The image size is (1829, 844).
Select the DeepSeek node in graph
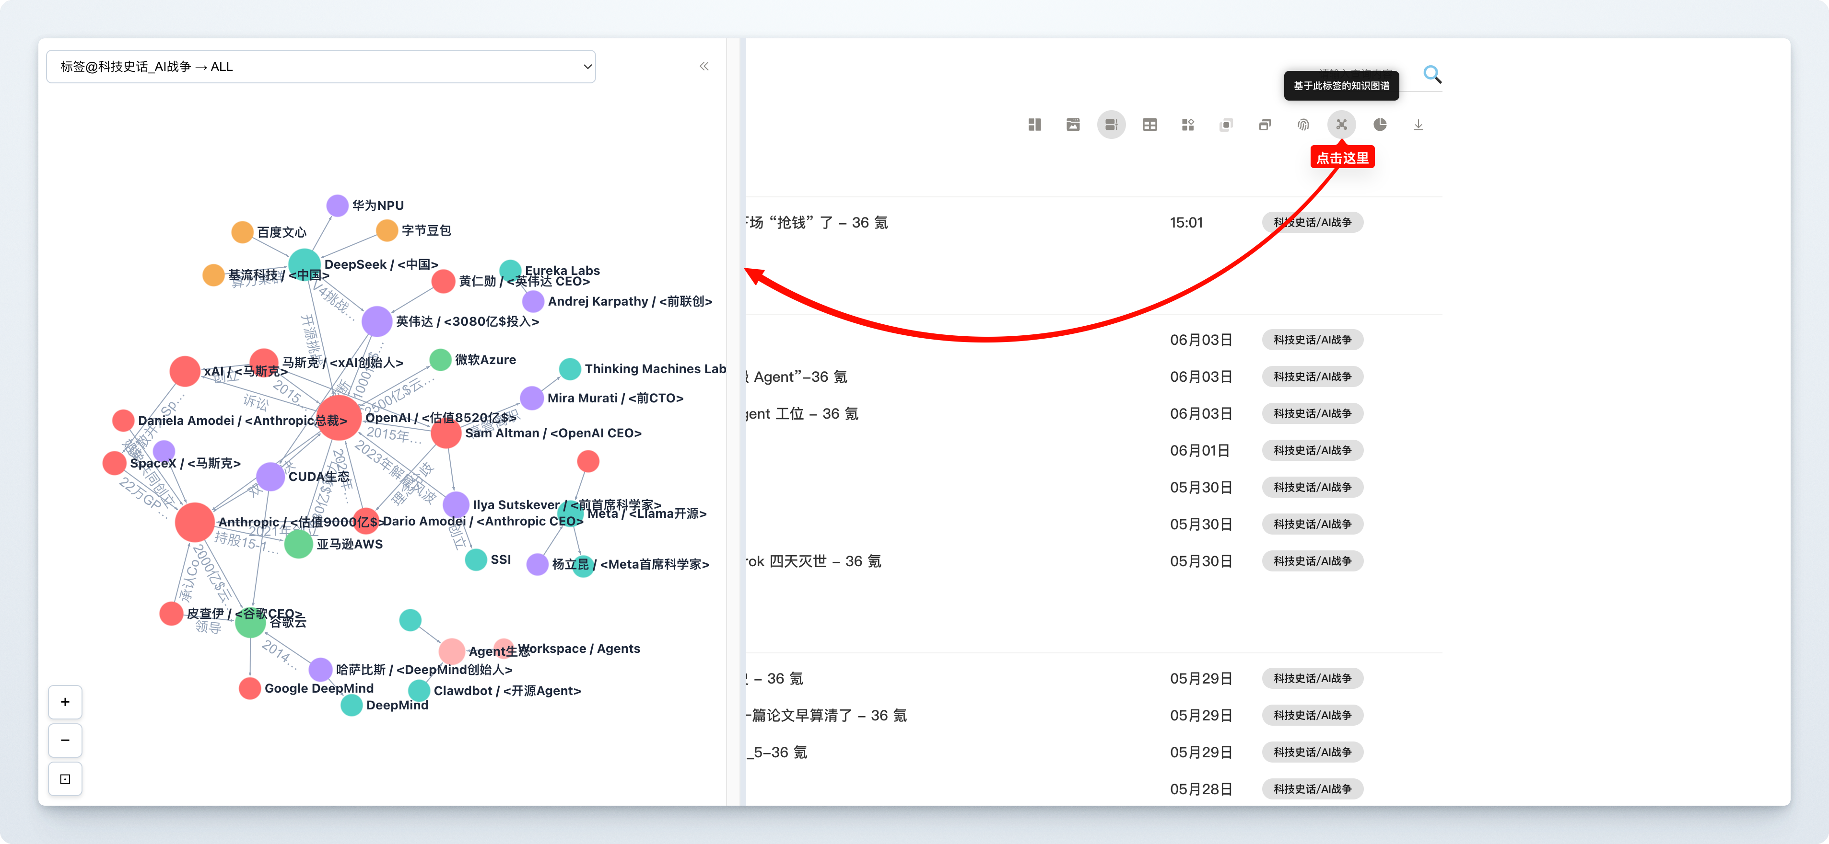click(305, 264)
